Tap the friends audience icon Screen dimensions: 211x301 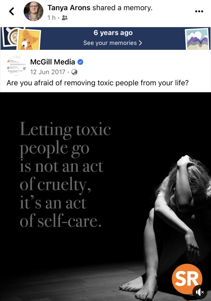(65, 18)
